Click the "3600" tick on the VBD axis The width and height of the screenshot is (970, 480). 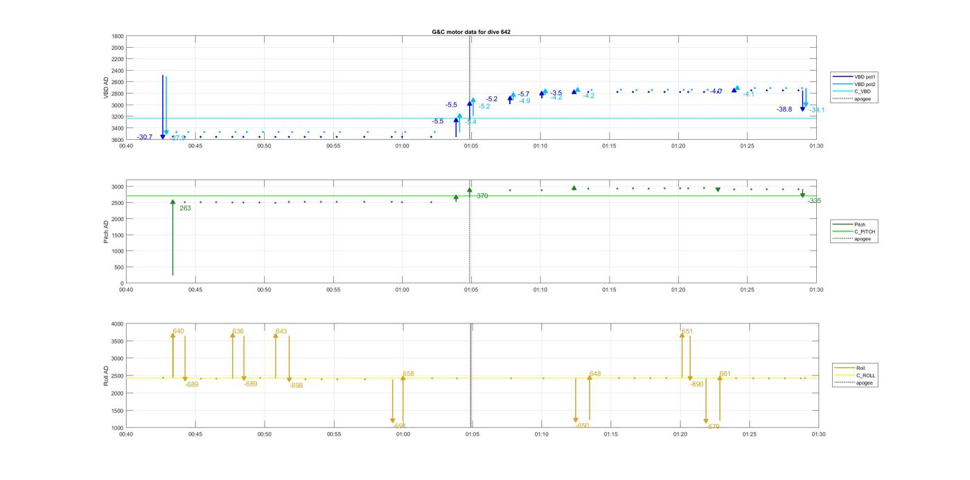118,140
